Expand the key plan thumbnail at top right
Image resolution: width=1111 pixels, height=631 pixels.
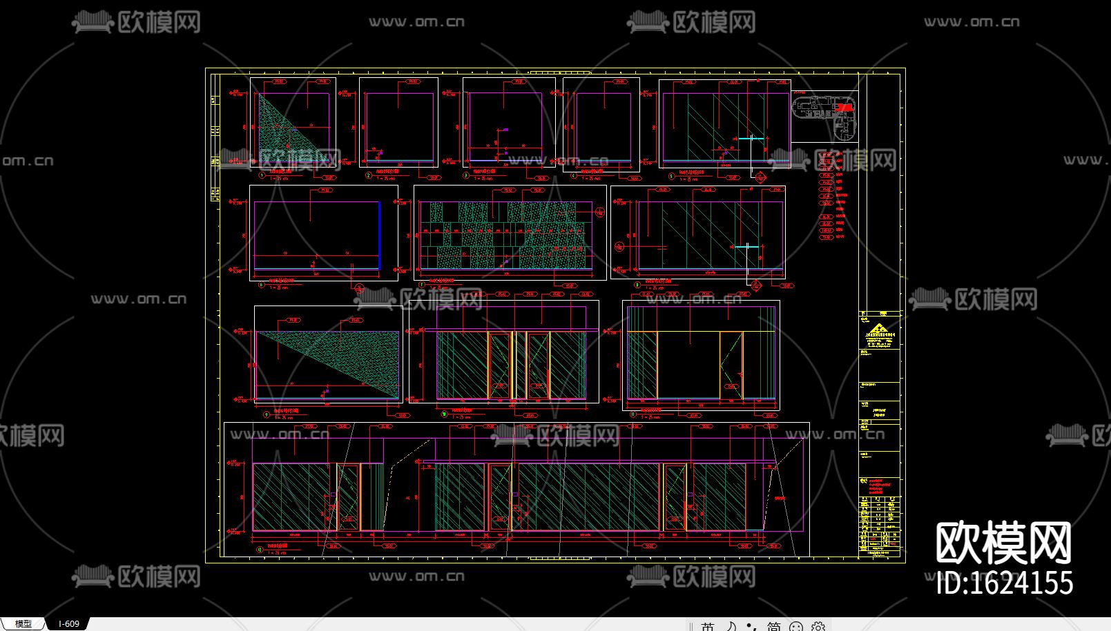pyautogui.click(x=825, y=116)
